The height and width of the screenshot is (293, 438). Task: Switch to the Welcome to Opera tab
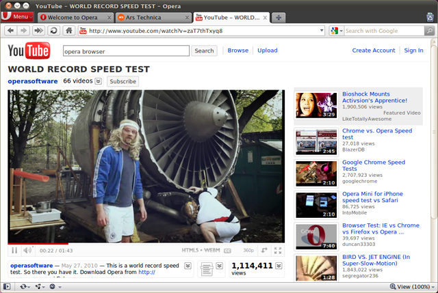(75, 17)
